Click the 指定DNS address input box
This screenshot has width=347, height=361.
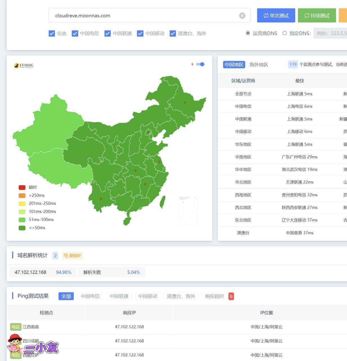(x=331, y=33)
